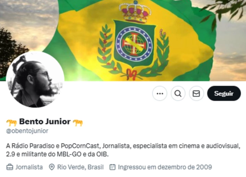
Task: Click the Jornalista profession label
Action: (29, 167)
